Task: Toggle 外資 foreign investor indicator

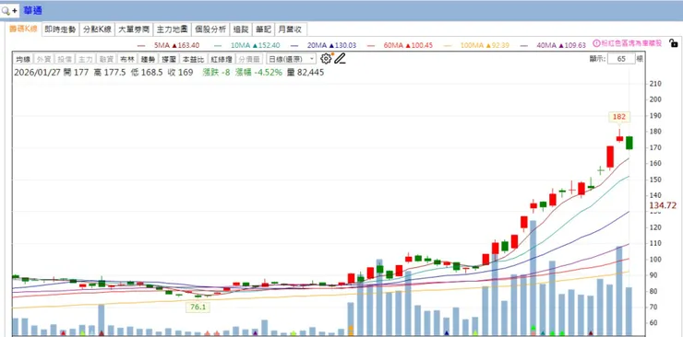Action: click(43, 59)
